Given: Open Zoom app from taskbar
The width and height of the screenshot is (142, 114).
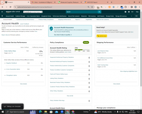Looking at the screenshot, I should [x=62, y=112].
